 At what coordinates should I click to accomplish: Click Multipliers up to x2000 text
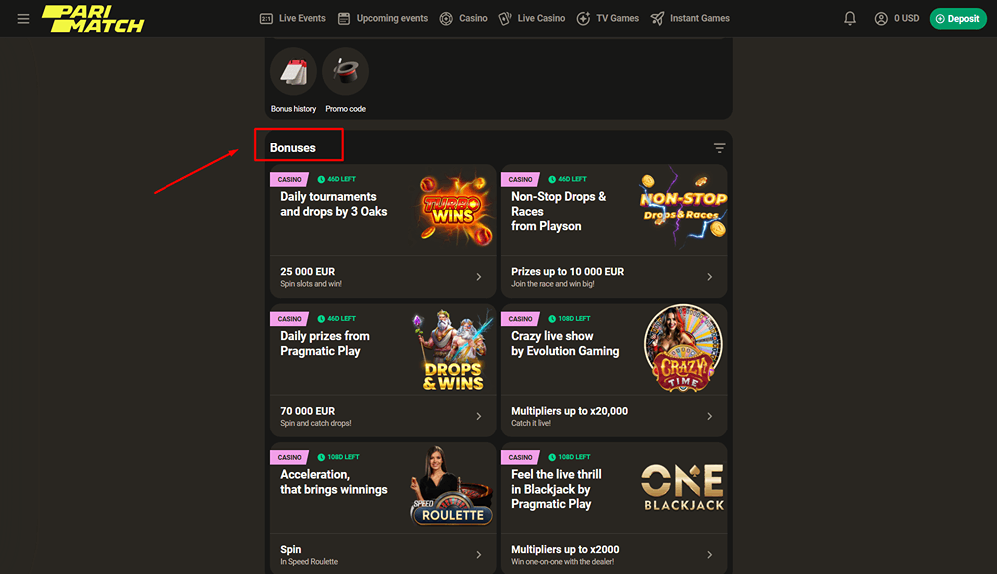565,550
